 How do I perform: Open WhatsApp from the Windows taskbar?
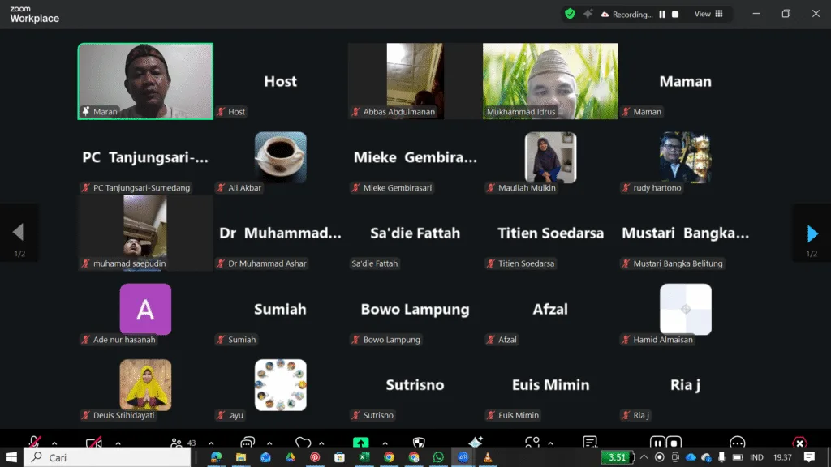pos(438,457)
